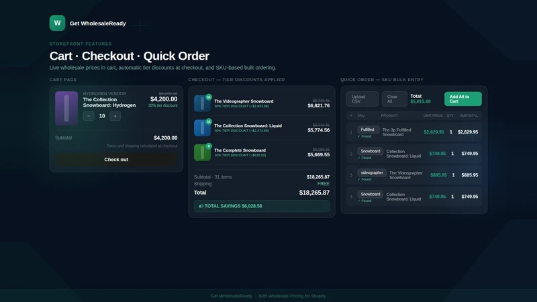The height and width of the screenshot is (302, 537).
Task: Click Add All to Cart button
Action: [x=462, y=99]
